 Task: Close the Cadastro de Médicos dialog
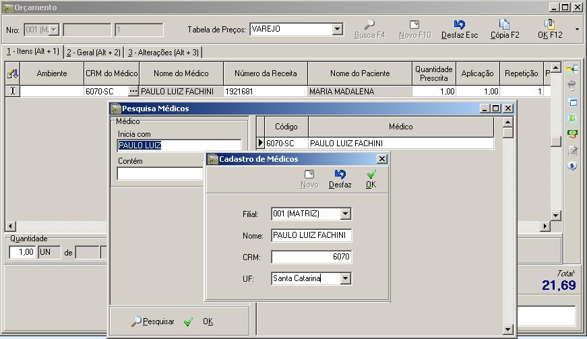pyautogui.click(x=381, y=159)
